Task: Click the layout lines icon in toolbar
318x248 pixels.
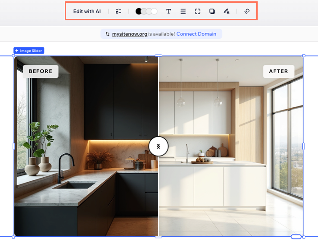Action: [183, 11]
